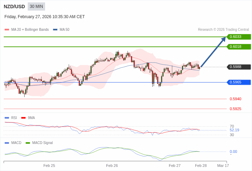Click the Feb 26 date axis label
The height and width of the screenshot is (171, 252).
tap(112, 166)
